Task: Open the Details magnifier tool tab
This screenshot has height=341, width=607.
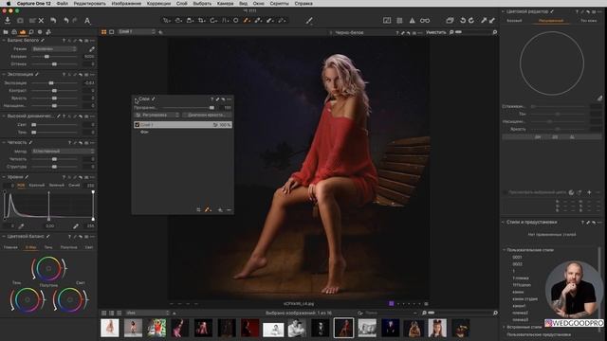Action: pos(31,32)
